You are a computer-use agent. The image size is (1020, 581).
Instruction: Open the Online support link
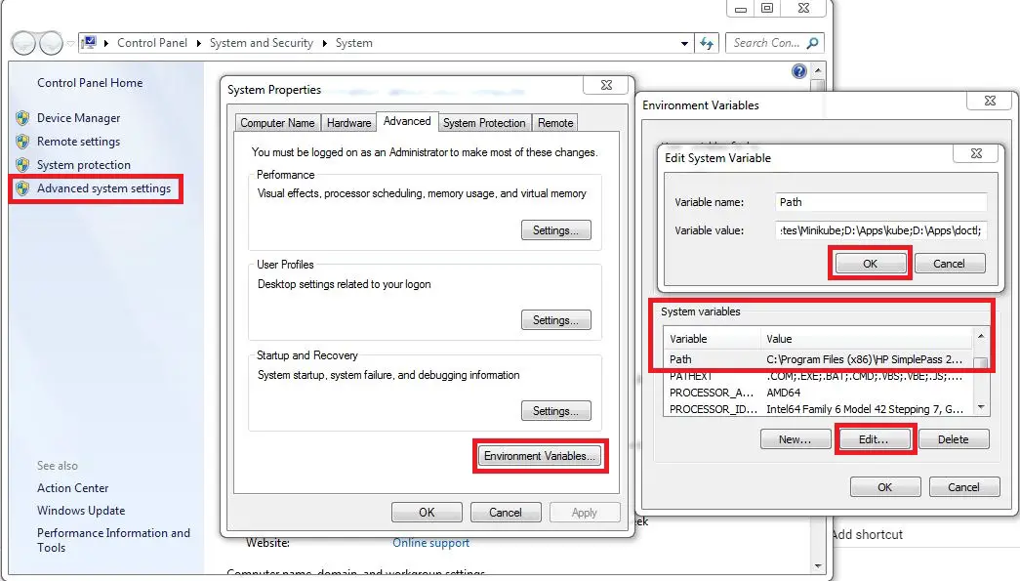tap(430, 542)
